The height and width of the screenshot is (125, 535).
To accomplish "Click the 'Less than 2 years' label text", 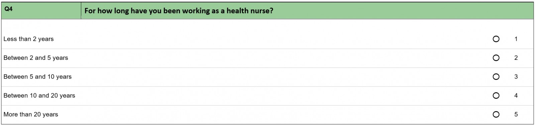I will pos(28,39).
